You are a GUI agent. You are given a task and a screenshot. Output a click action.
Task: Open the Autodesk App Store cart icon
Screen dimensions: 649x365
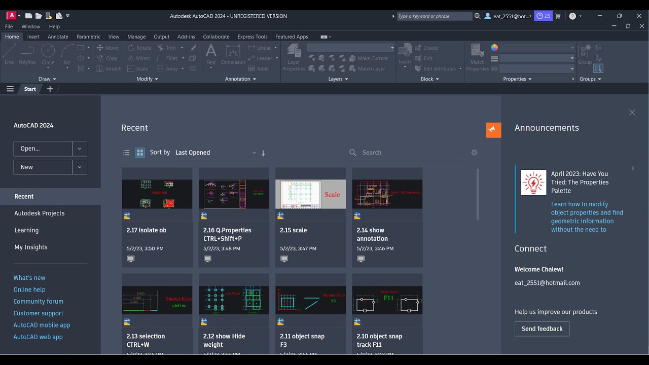[558, 16]
